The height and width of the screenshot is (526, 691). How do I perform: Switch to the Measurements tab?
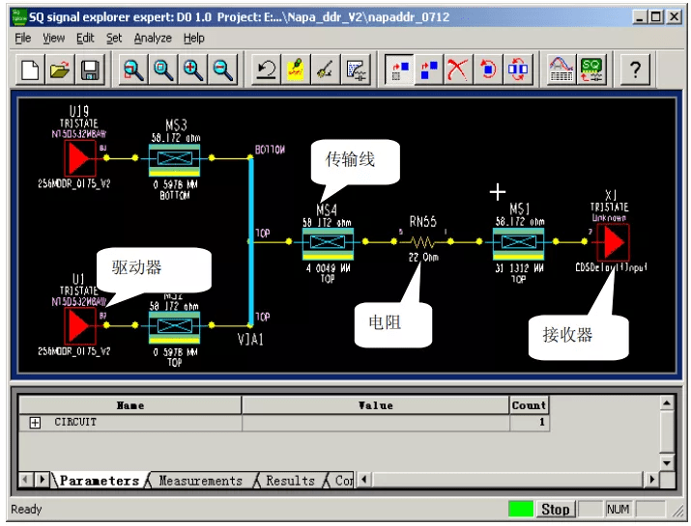200,481
